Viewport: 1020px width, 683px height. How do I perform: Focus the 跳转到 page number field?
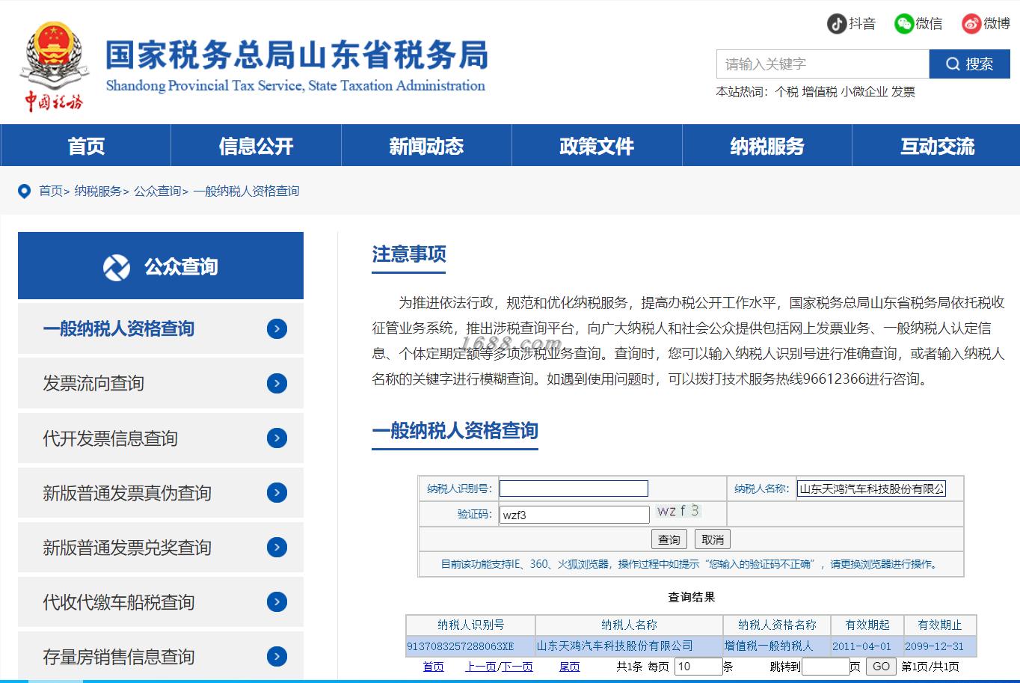(826, 667)
